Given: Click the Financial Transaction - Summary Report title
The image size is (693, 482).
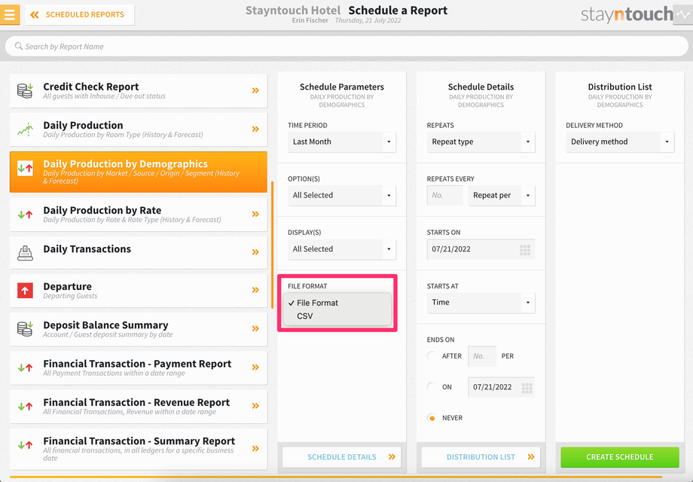Looking at the screenshot, I should point(139,441).
